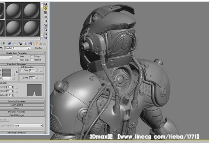210x143 pixels.
Task: Open the white specular color swatch
Action: coord(7,78)
